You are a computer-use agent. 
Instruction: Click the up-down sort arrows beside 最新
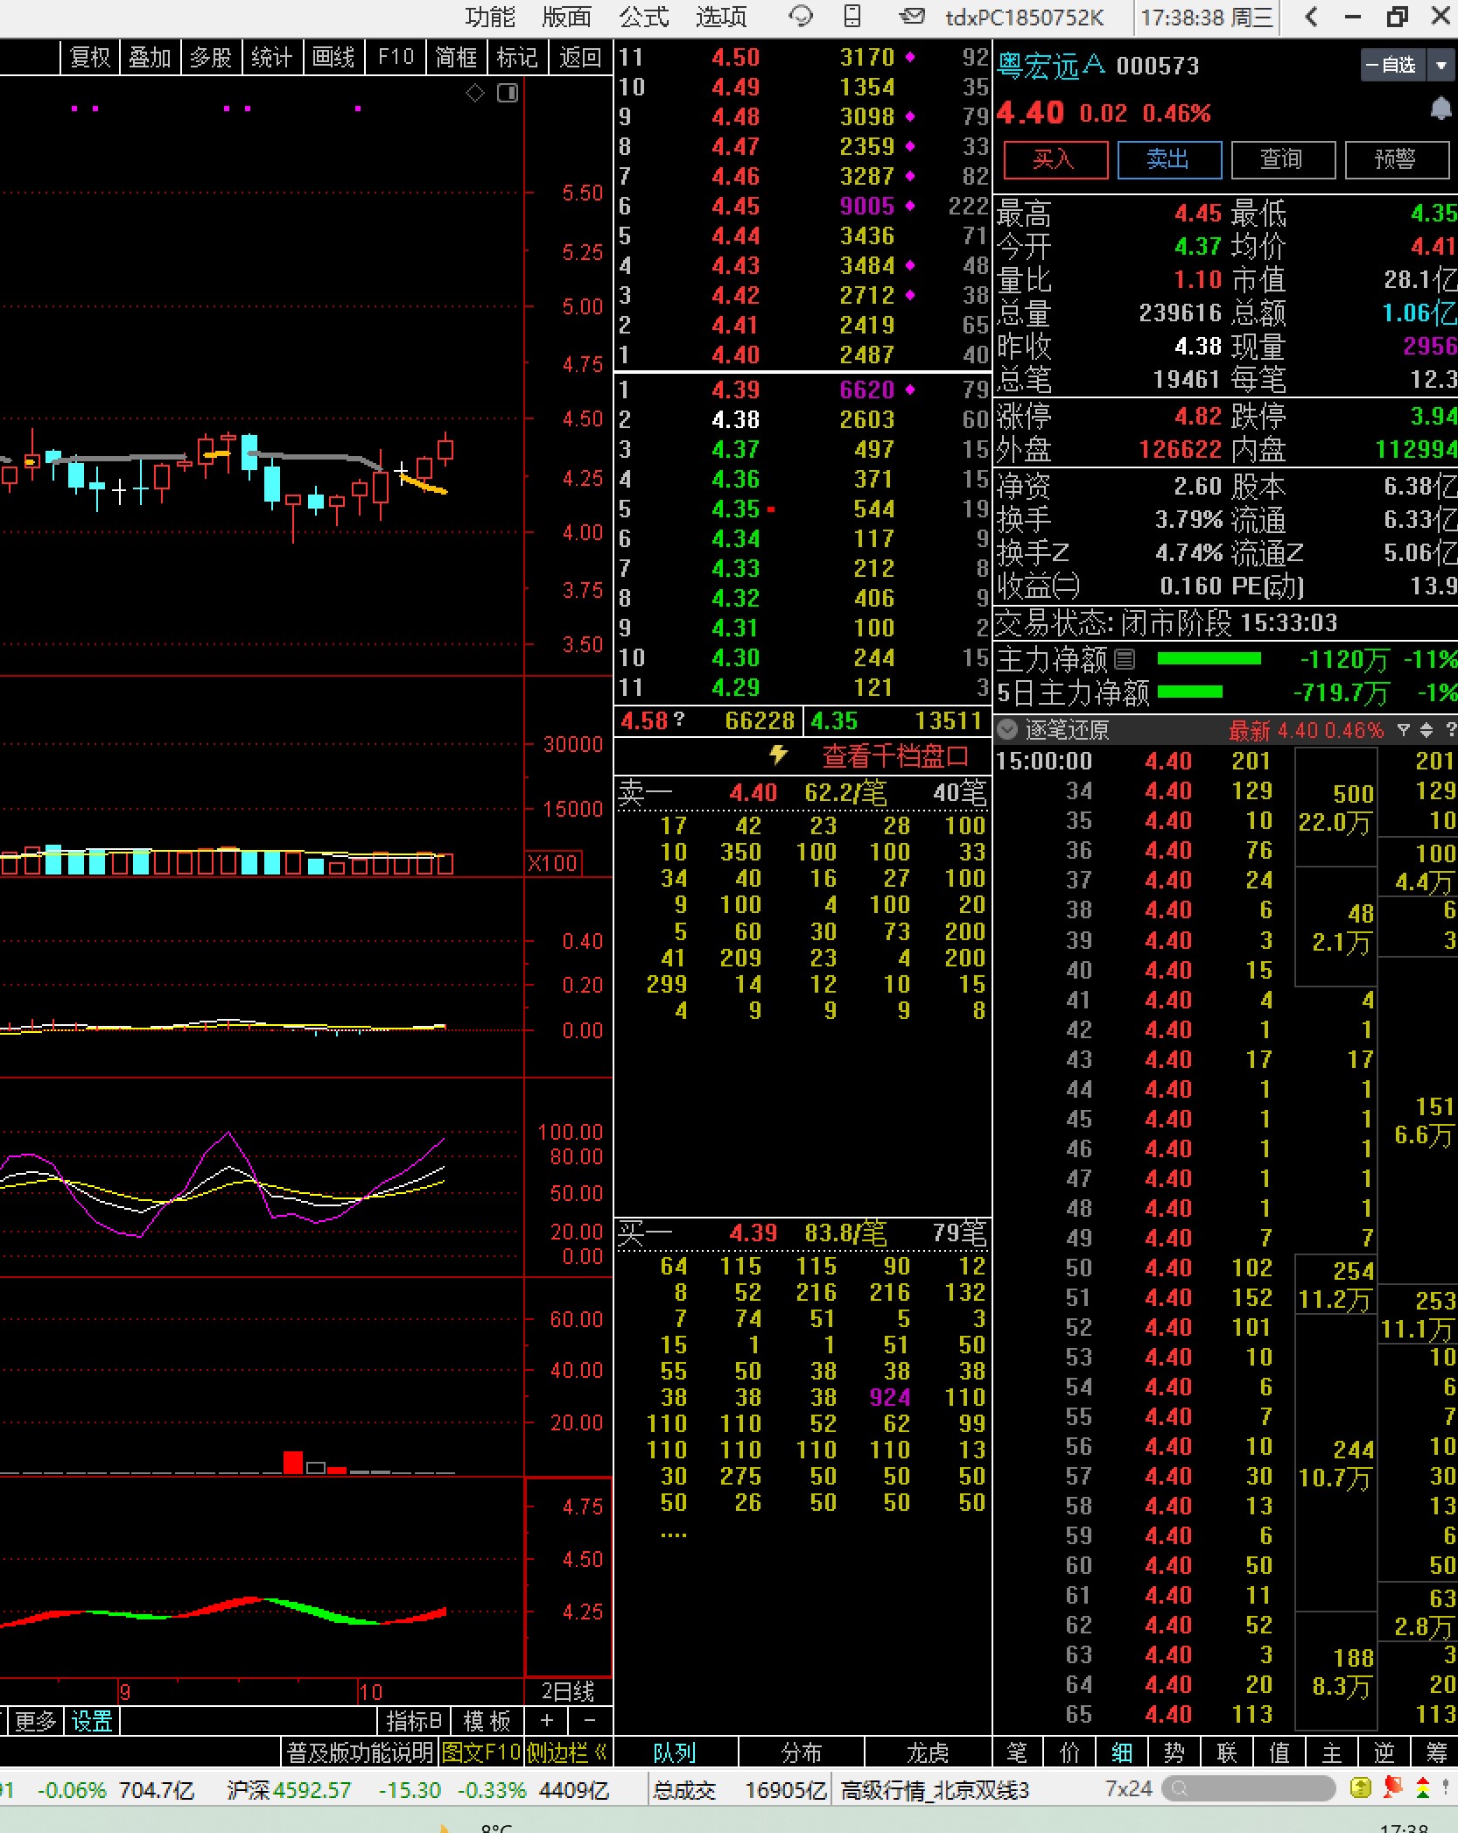(1426, 730)
